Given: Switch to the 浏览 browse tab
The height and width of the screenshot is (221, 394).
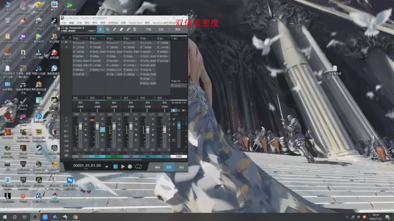Looking at the screenshot, I should [x=181, y=167].
